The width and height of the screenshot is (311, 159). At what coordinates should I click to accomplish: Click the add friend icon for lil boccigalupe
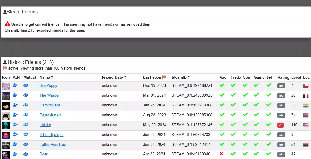click(15, 134)
